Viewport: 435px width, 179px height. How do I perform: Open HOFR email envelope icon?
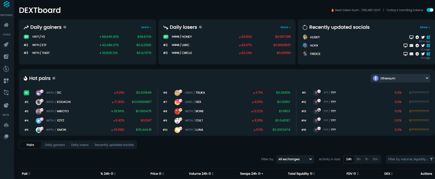411,45
